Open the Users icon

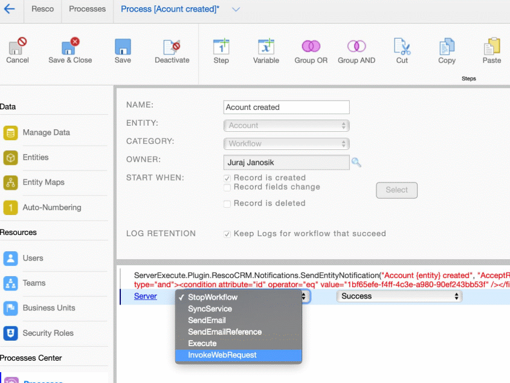click(10, 259)
